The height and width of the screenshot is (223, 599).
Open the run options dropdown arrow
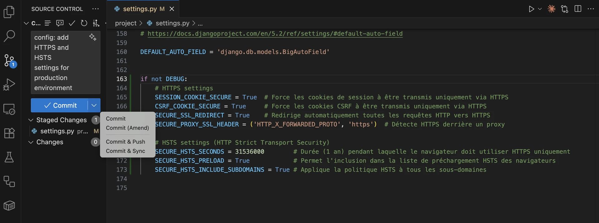(540, 9)
